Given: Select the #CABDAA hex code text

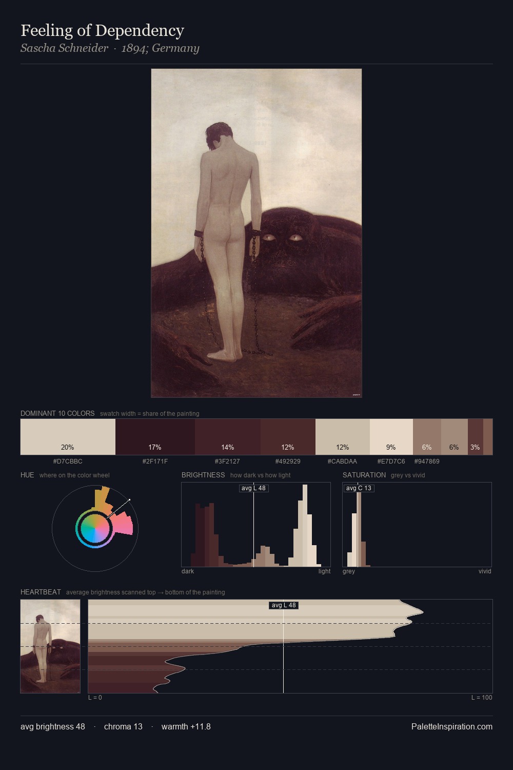Looking at the screenshot, I should (342, 461).
